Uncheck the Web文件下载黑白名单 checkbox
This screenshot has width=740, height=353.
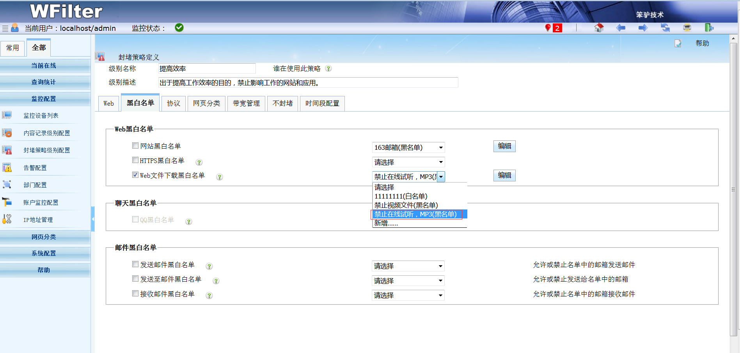pyautogui.click(x=135, y=175)
